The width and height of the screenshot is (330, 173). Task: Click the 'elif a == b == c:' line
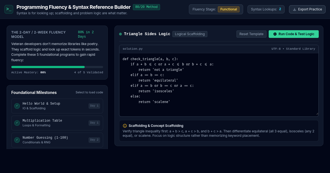pyautogui.click(x=147, y=75)
